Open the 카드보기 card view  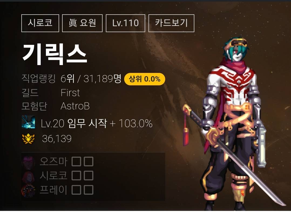pyautogui.click(x=171, y=23)
